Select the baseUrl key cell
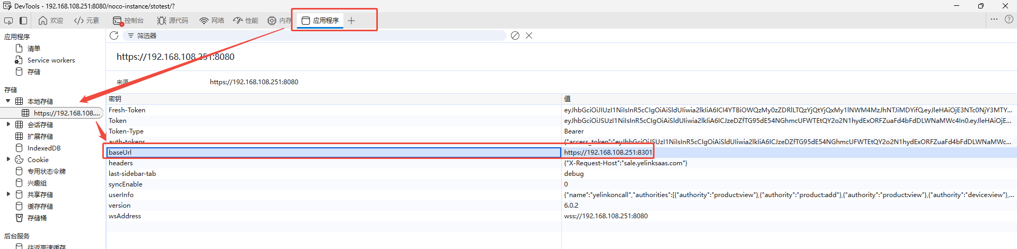The image size is (1017, 249). [x=334, y=152]
